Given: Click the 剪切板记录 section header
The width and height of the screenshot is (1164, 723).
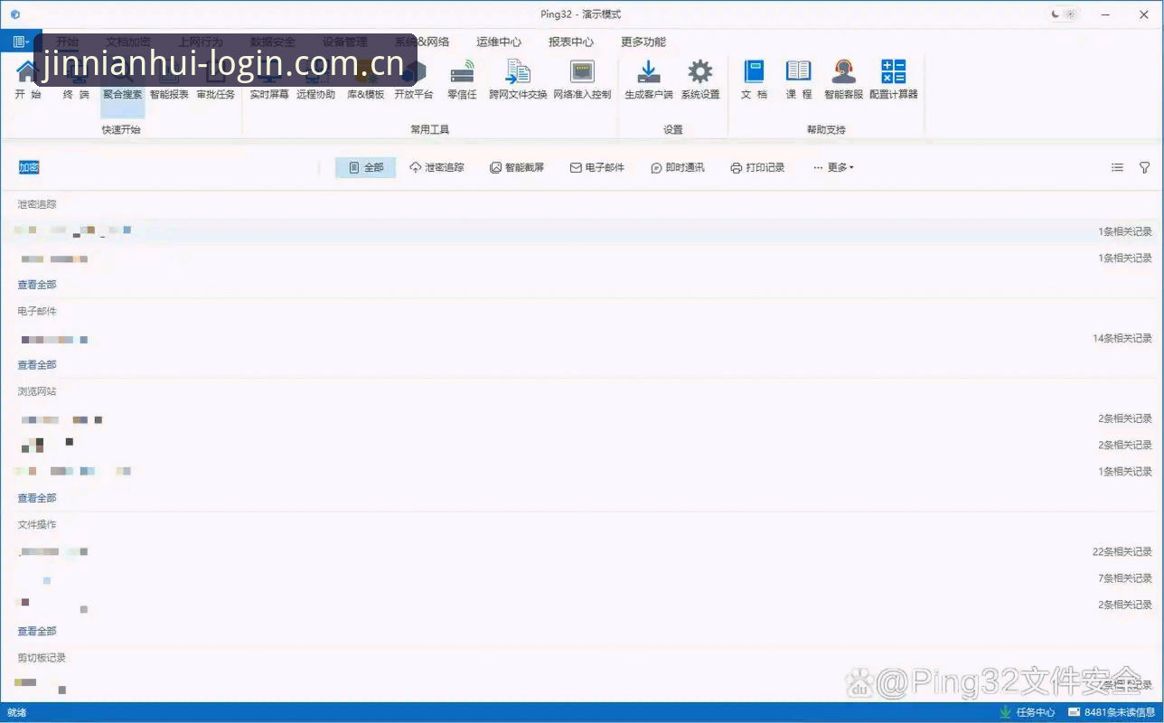Looking at the screenshot, I should click(42, 658).
